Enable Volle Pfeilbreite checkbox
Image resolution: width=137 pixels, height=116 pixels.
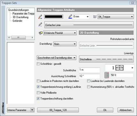point(38,93)
